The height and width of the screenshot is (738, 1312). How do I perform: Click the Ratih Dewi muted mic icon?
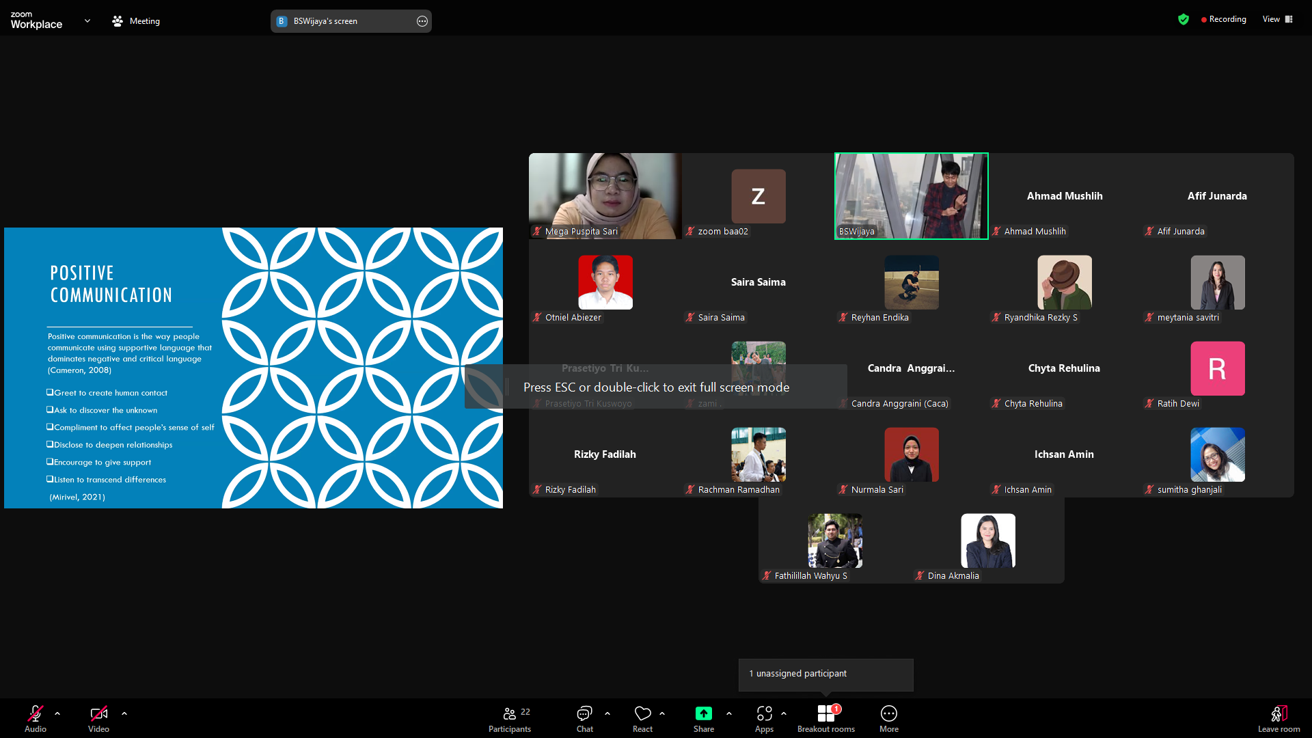tap(1150, 404)
